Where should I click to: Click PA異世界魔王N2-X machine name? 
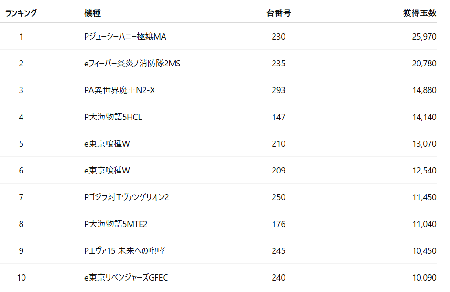(x=120, y=90)
